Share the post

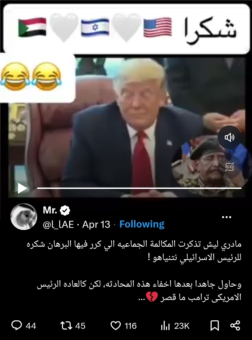(235, 326)
